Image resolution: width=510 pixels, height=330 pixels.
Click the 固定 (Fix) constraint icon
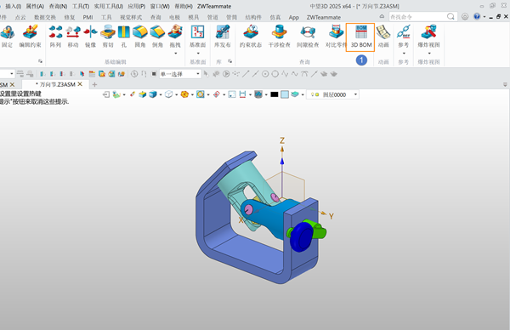[7, 32]
